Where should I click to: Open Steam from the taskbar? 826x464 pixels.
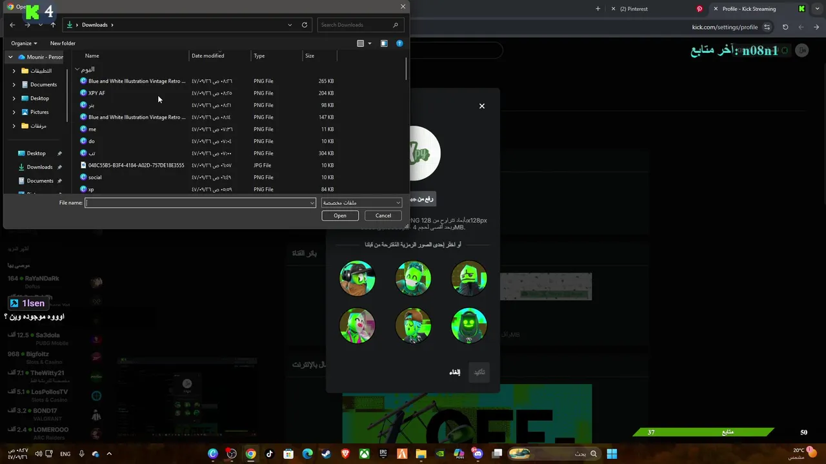tap(326, 454)
